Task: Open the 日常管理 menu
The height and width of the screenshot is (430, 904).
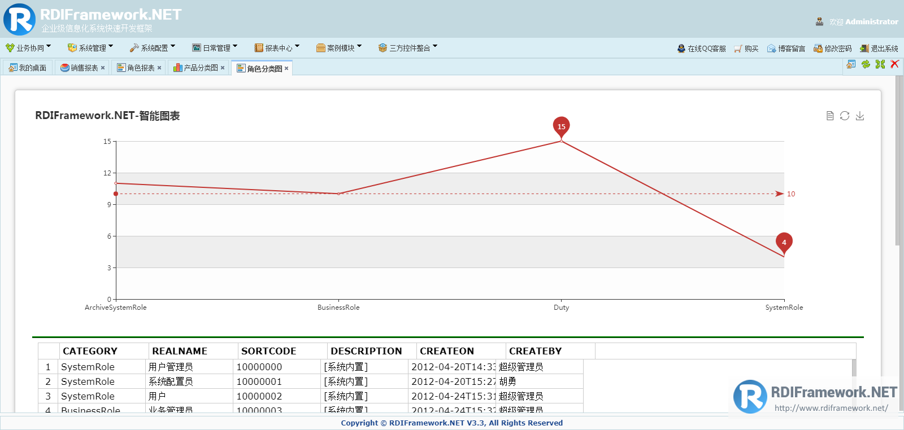Action: coord(215,48)
